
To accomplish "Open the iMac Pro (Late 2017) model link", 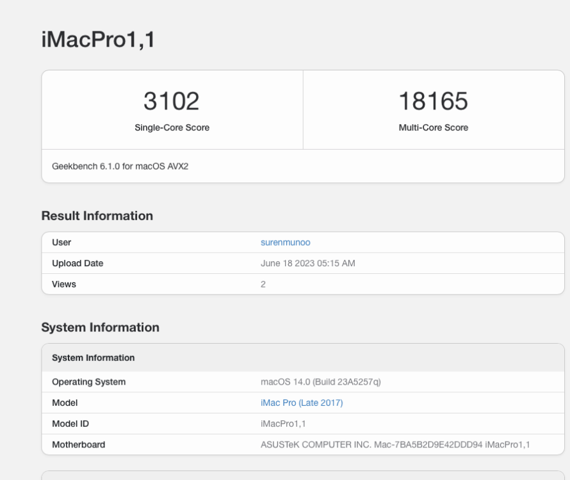I will 302,403.
